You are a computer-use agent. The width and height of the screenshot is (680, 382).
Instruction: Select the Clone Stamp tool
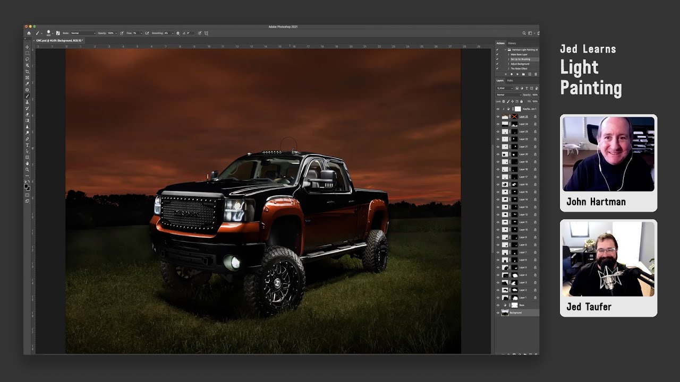(x=27, y=102)
